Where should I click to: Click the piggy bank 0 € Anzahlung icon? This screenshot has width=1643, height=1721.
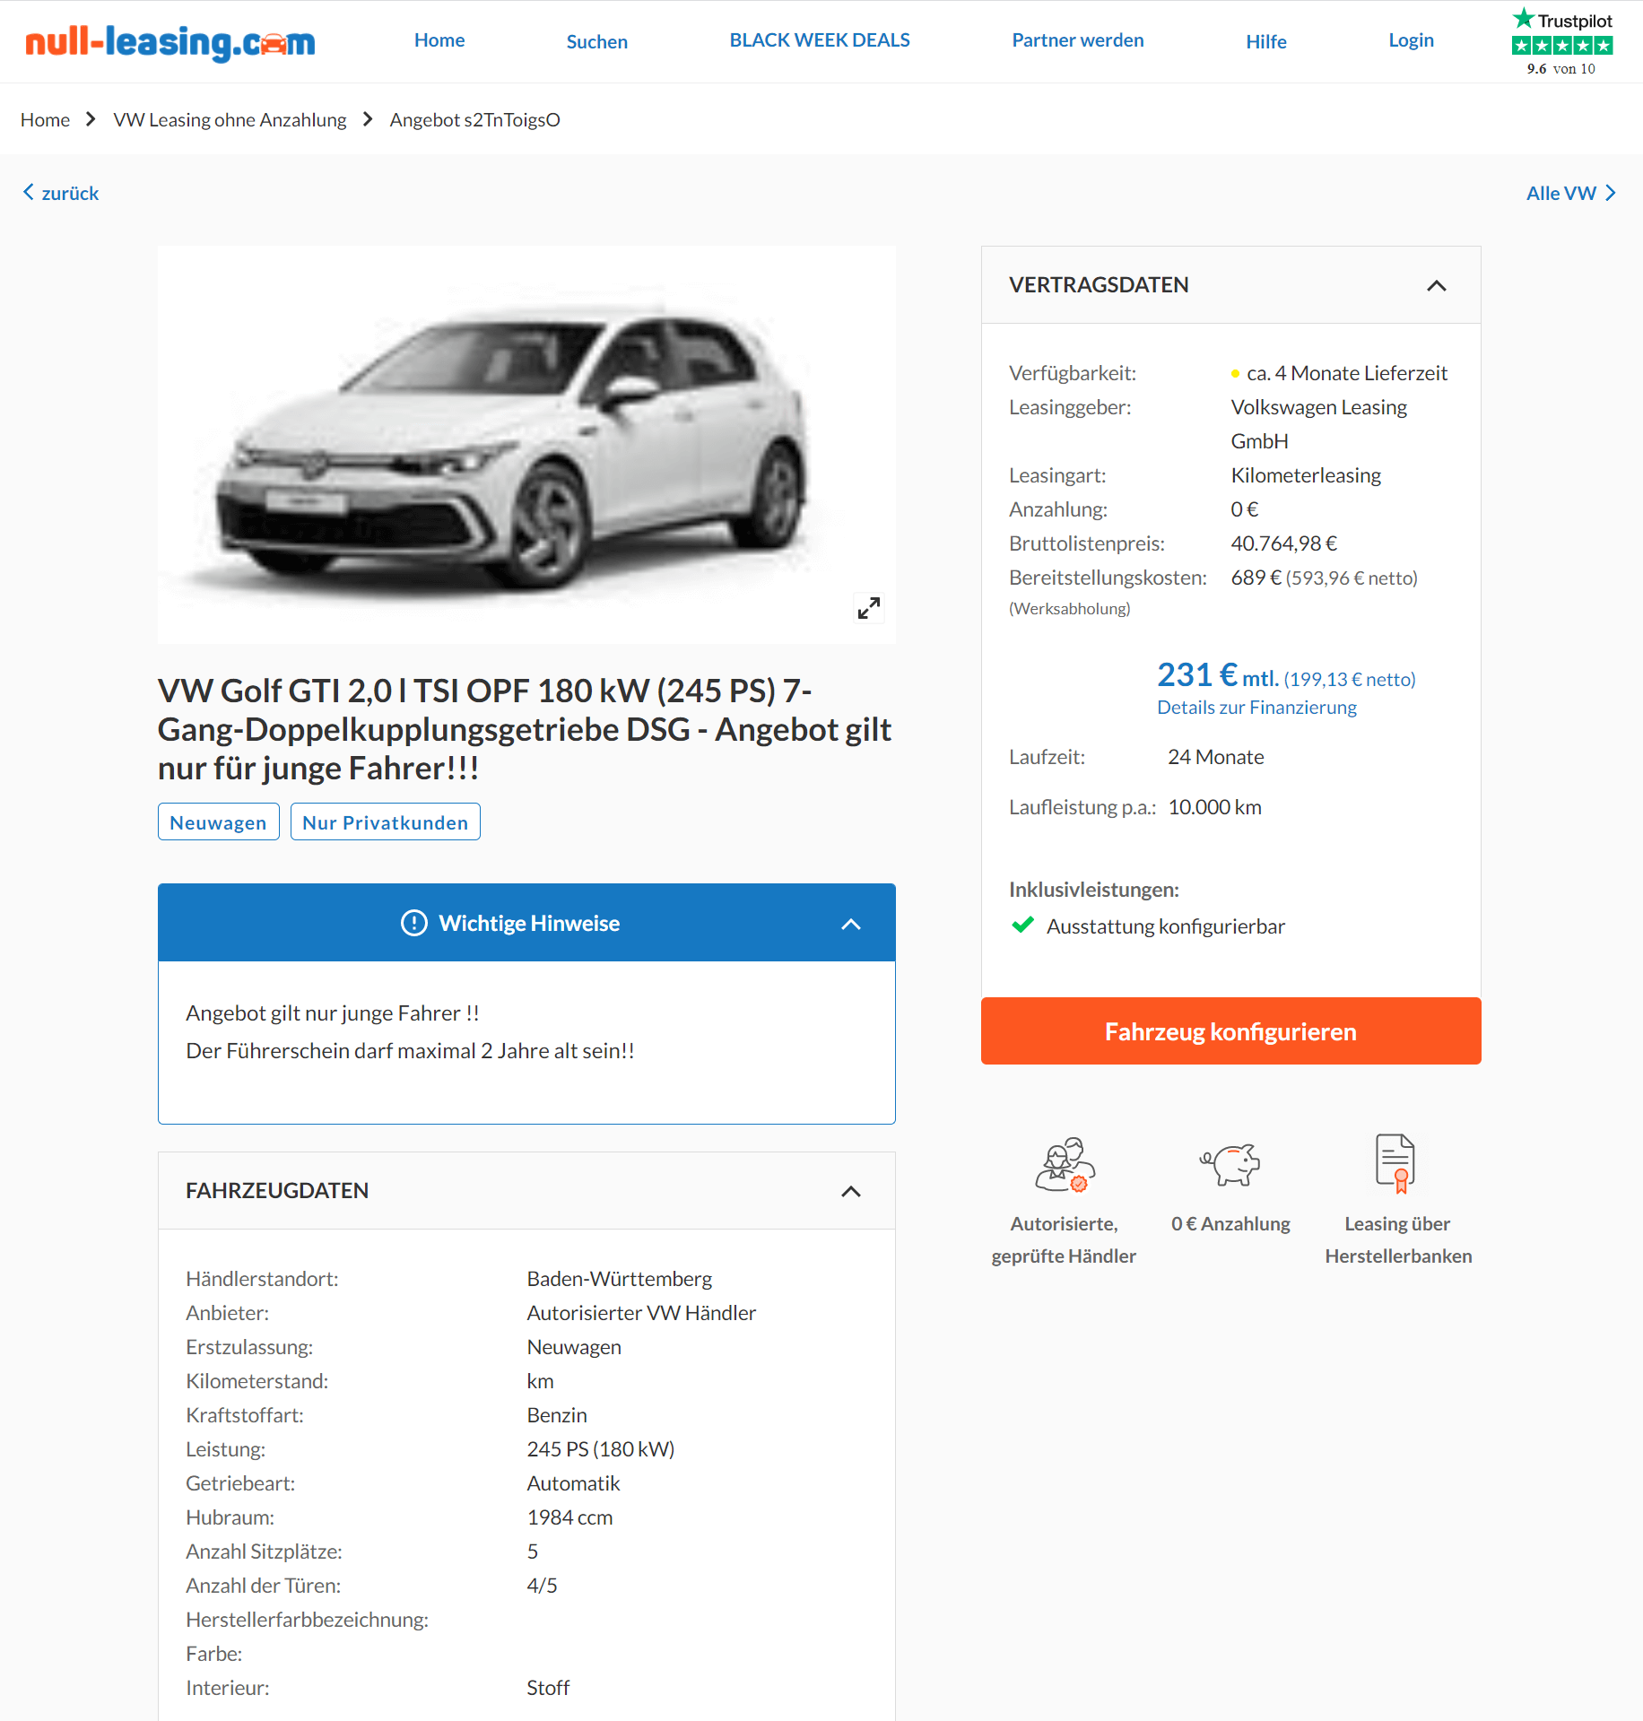click(x=1230, y=1164)
